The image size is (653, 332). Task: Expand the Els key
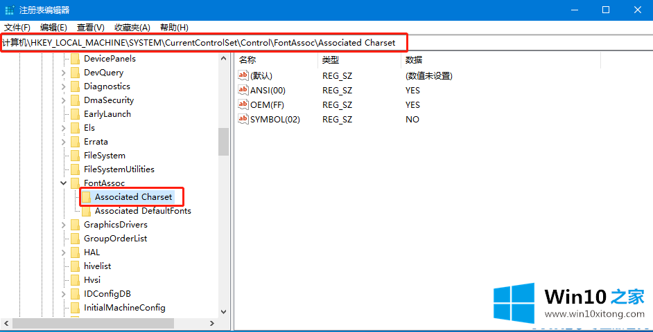tap(63, 128)
